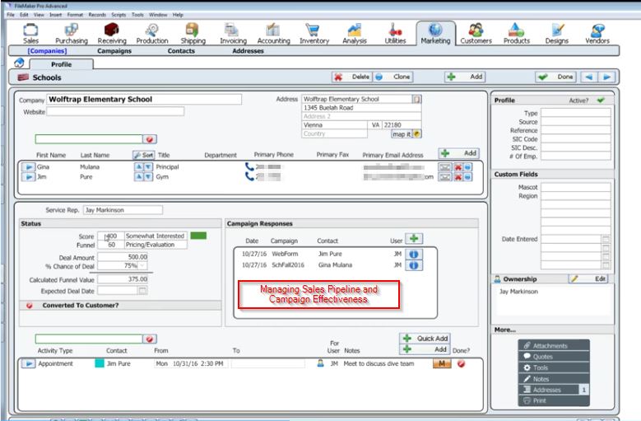Click the Website input field
Screen dimensions: 641x421
115,112
